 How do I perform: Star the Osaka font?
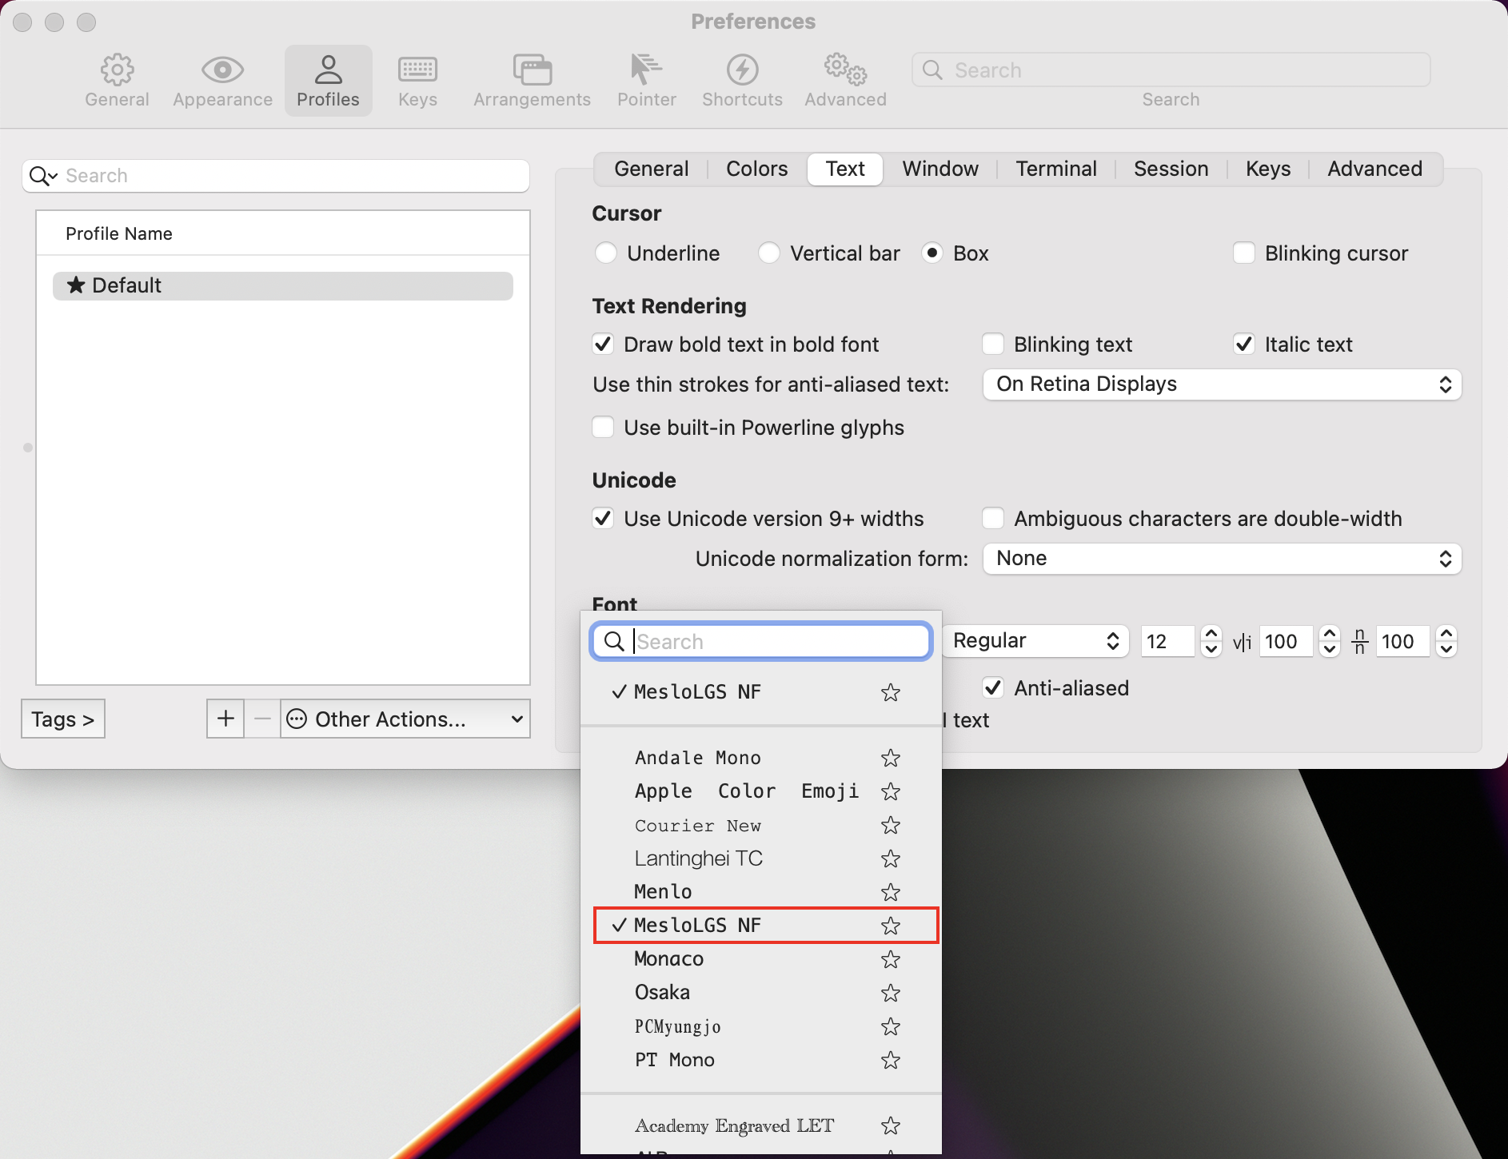point(891,993)
